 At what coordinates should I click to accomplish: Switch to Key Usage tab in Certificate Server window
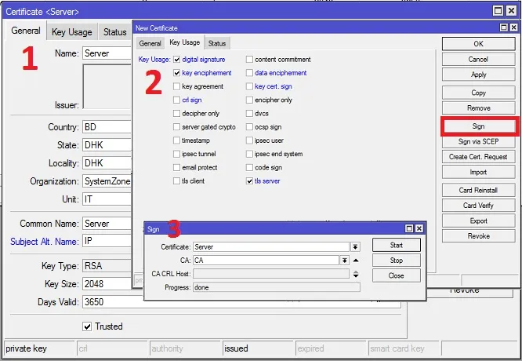pyautogui.click(x=72, y=32)
